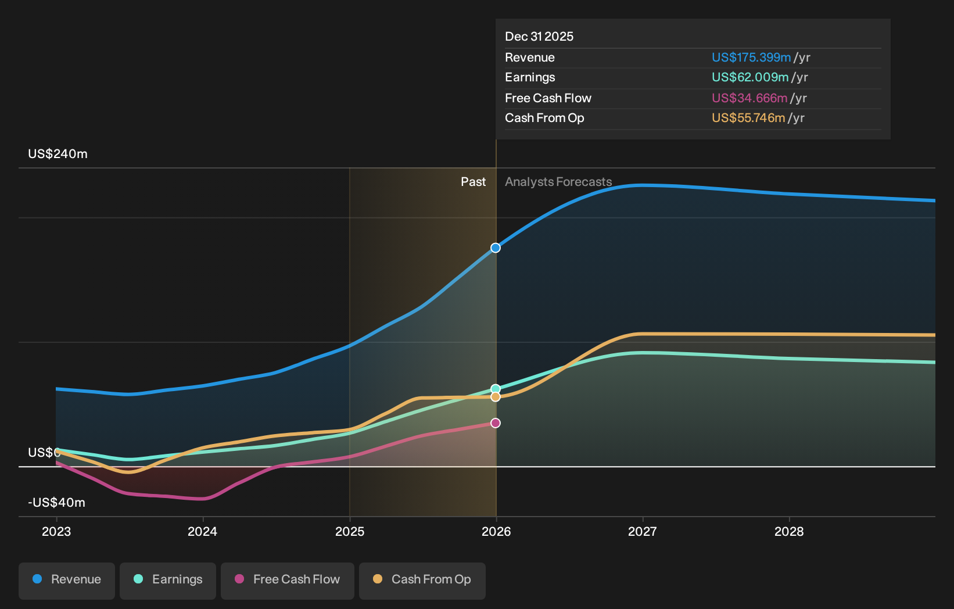Click the US$62.009m earnings value
954x609 pixels.
pos(750,77)
